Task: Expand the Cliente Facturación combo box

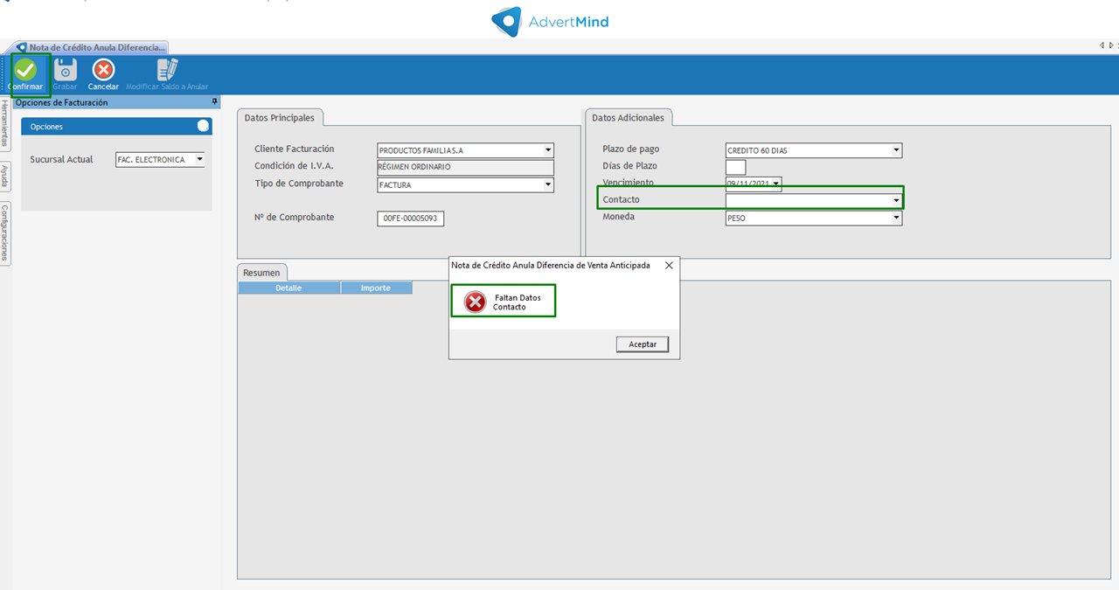Action: (x=547, y=150)
